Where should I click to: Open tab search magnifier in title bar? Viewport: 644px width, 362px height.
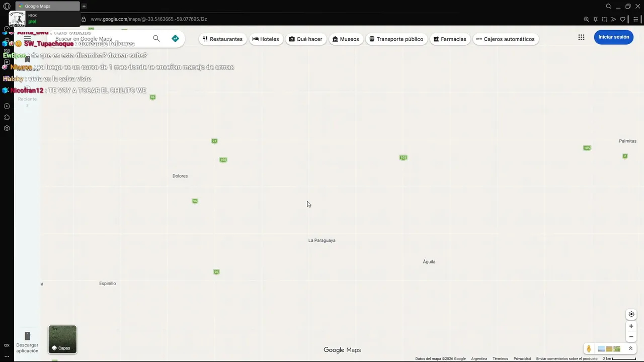608,6
